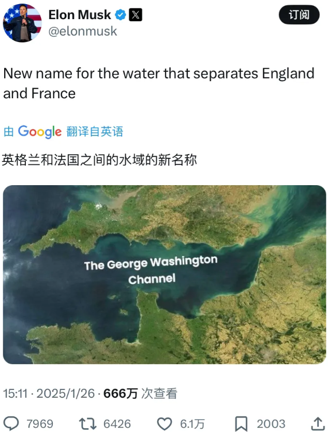Click the share upload arrow icon
The height and width of the screenshot is (436, 328).
[318, 424]
